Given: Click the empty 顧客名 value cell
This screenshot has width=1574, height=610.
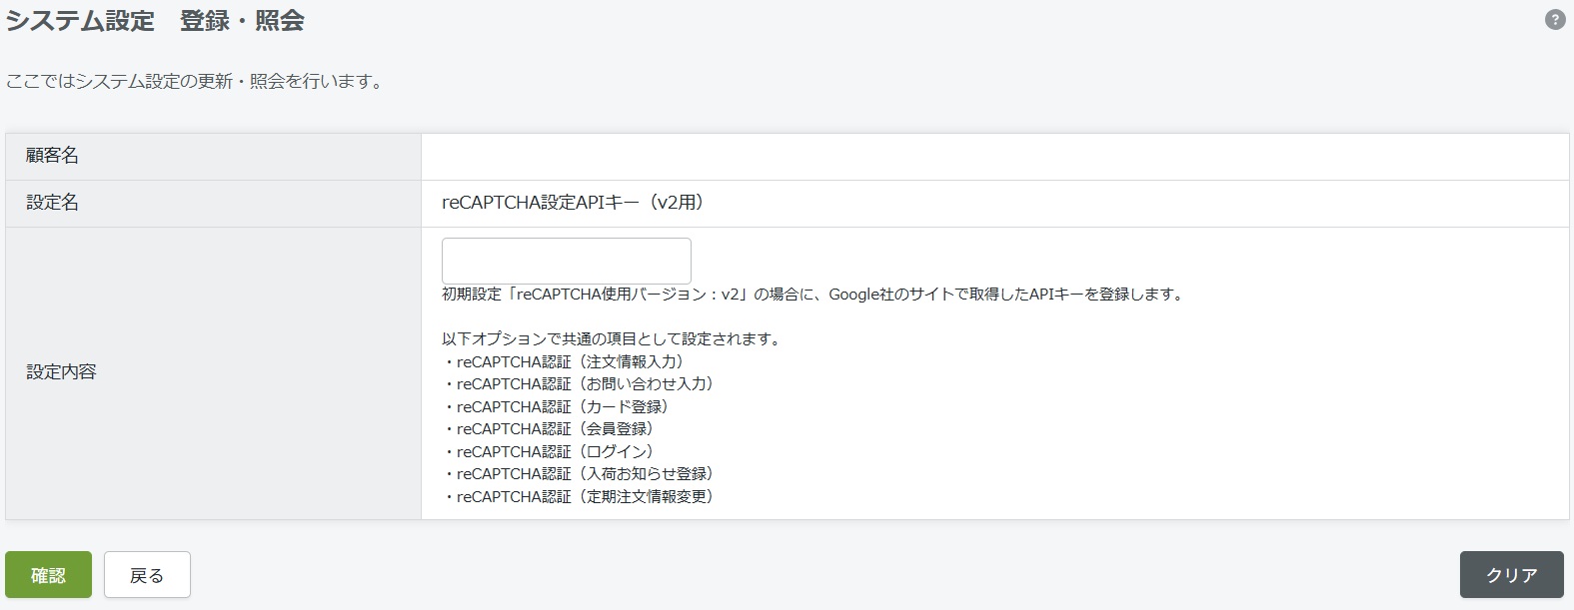Looking at the screenshot, I should (994, 157).
